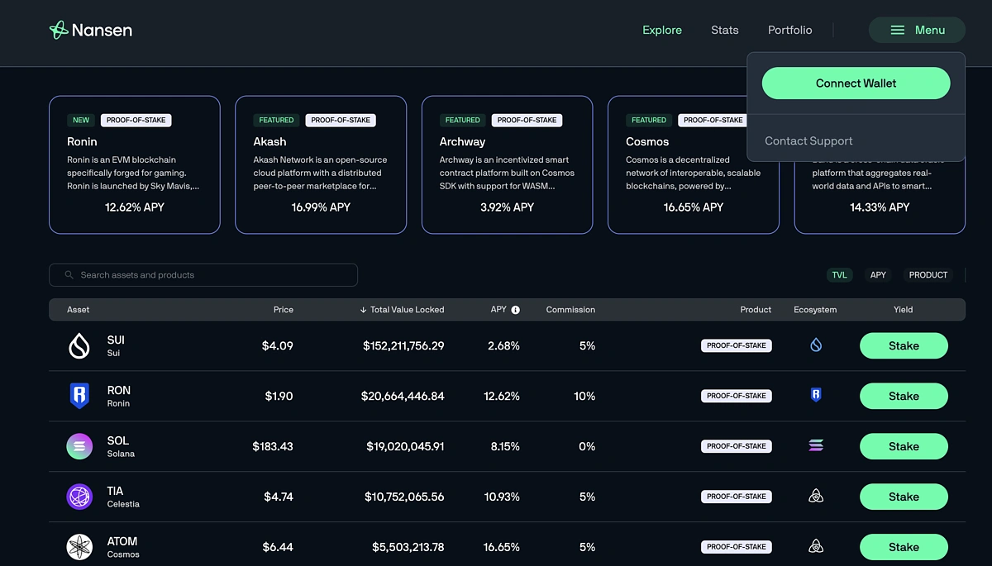Click the sort arrow beside Total Value Locked
The image size is (992, 566).
(x=363, y=310)
